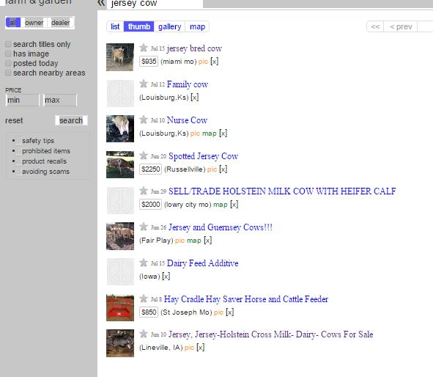Check the 'has image' option

tap(8, 54)
